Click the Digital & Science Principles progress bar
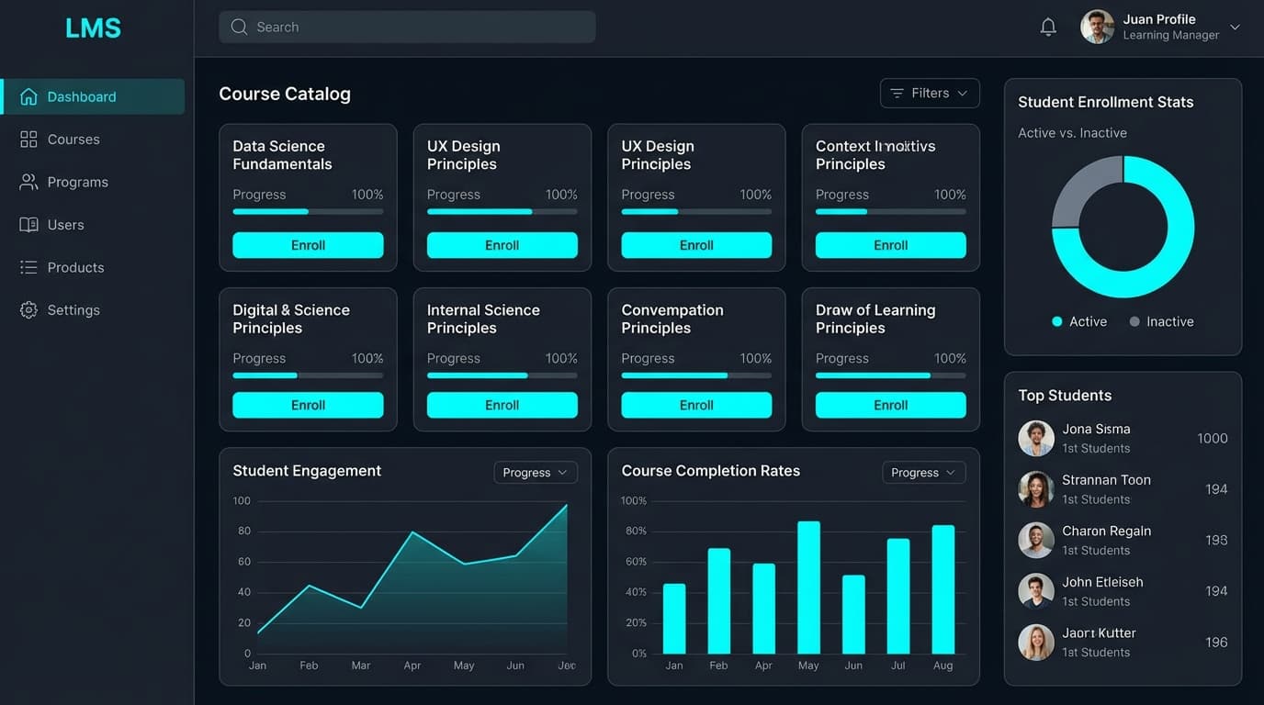 [308, 375]
